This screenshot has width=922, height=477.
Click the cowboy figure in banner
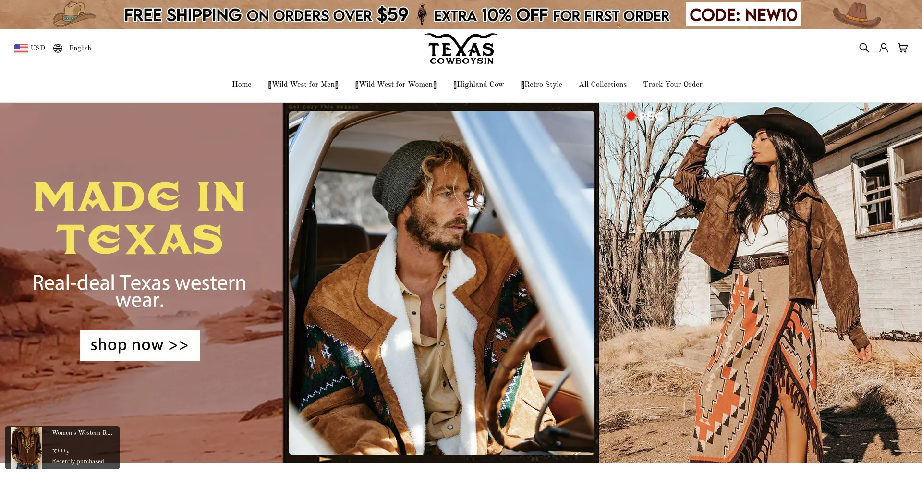pyautogui.click(x=422, y=15)
